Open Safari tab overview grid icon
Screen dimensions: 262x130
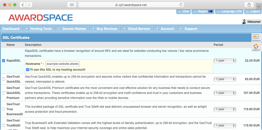tap(72, 5)
